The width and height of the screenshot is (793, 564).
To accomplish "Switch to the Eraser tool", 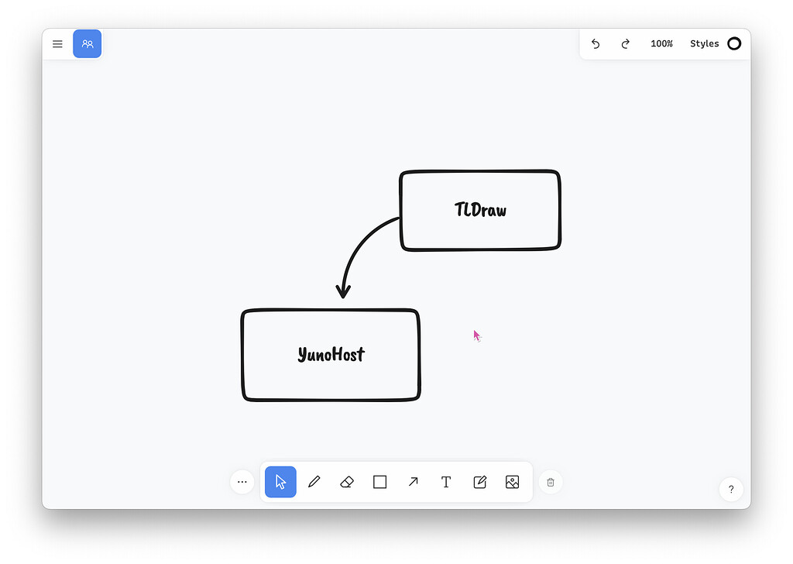I will coord(346,482).
